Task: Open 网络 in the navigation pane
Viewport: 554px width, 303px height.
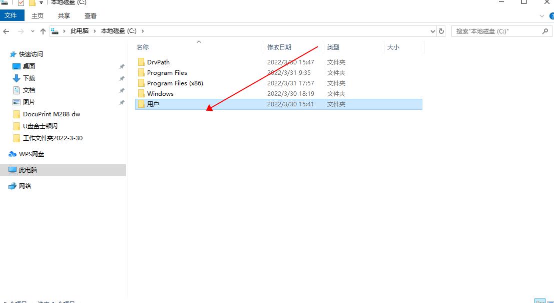Action: click(x=25, y=186)
